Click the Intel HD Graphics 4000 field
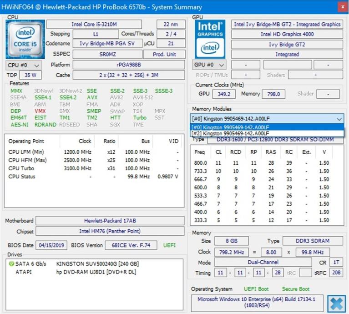Image resolution: width=349 pixels, height=314 pixels. 287,34
